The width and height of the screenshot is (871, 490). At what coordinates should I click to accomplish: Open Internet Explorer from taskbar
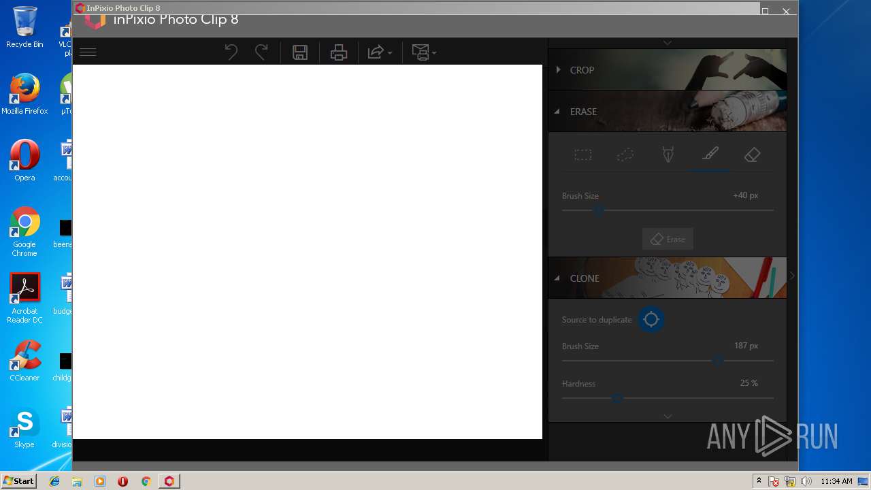[54, 481]
